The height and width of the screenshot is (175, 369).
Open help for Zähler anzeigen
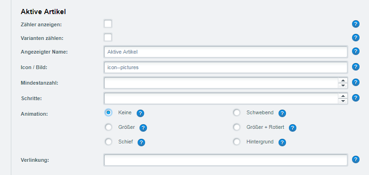(x=356, y=24)
